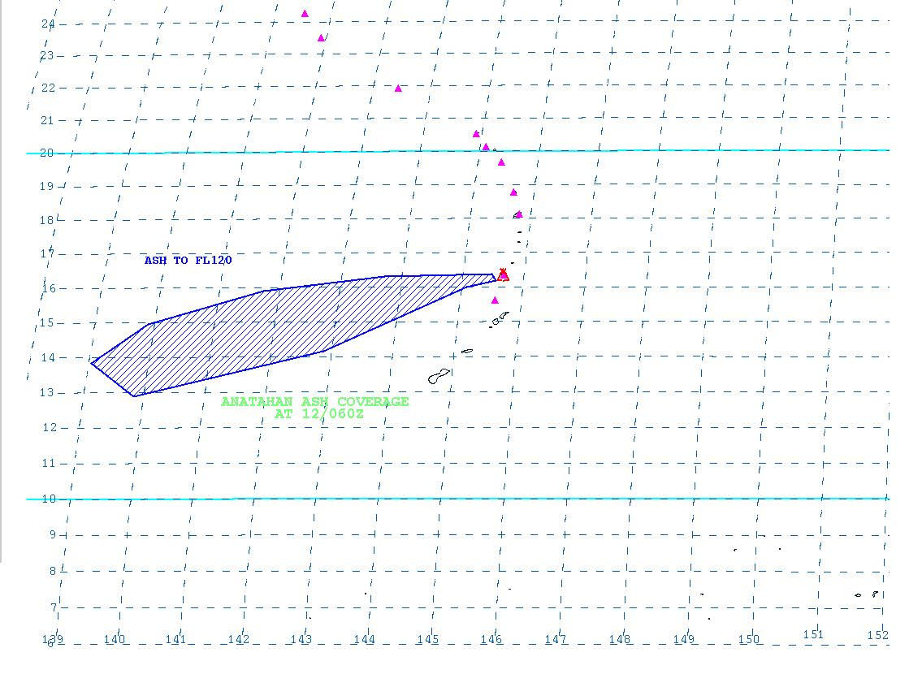The height and width of the screenshot is (674, 922).
Task: Click longitude label 149
Action: [684, 639]
